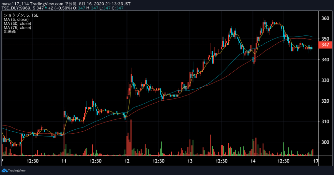
Task: Click the 360 price axis label
Action: [x=325, y=18]
